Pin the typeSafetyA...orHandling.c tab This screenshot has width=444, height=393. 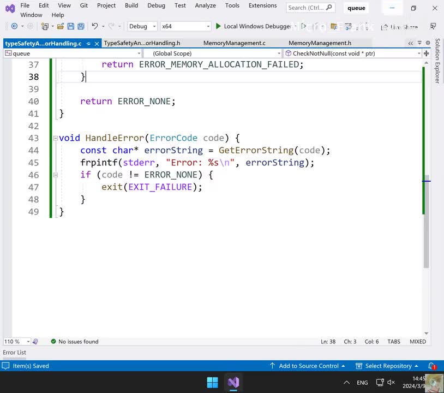88,43
